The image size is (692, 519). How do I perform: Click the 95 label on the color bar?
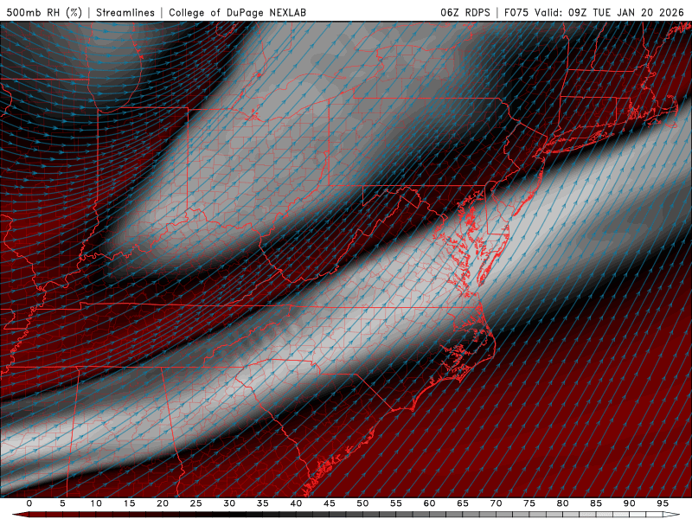tap(663, 503)
